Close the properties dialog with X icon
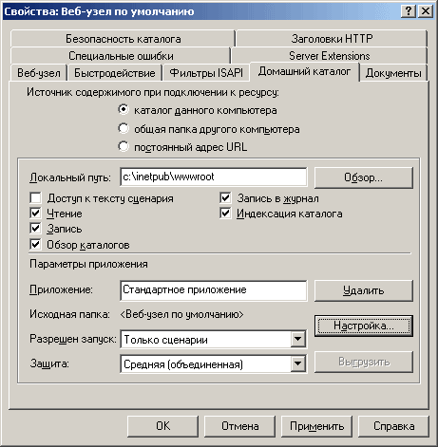438x447 pixels. click(x=426, y=11)
